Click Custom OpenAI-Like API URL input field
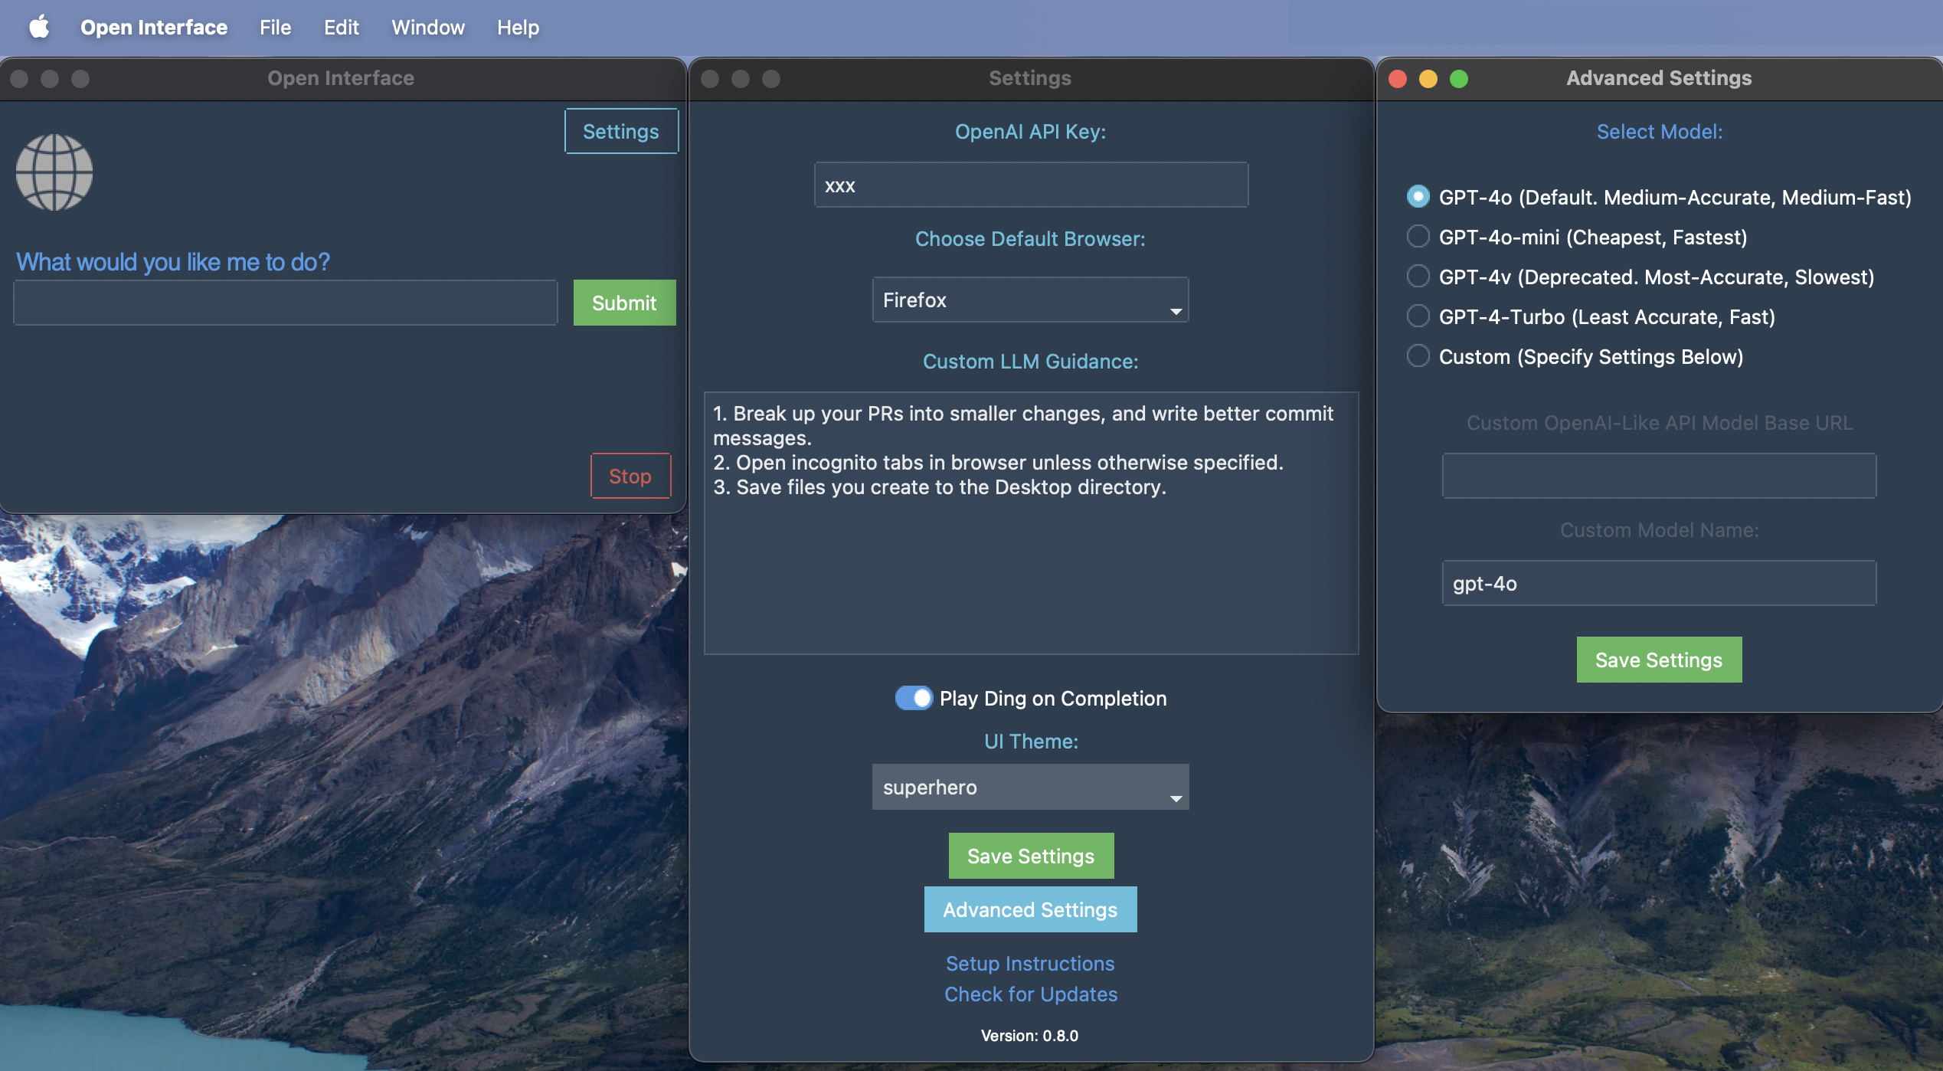 pyautogui.click(x=1660, y=475)
